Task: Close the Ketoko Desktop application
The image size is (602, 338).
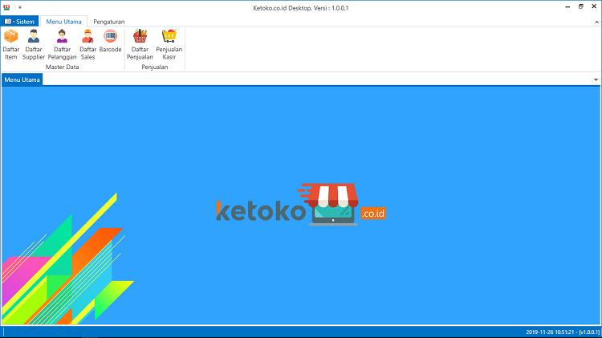Action: (x=595, y=6)
